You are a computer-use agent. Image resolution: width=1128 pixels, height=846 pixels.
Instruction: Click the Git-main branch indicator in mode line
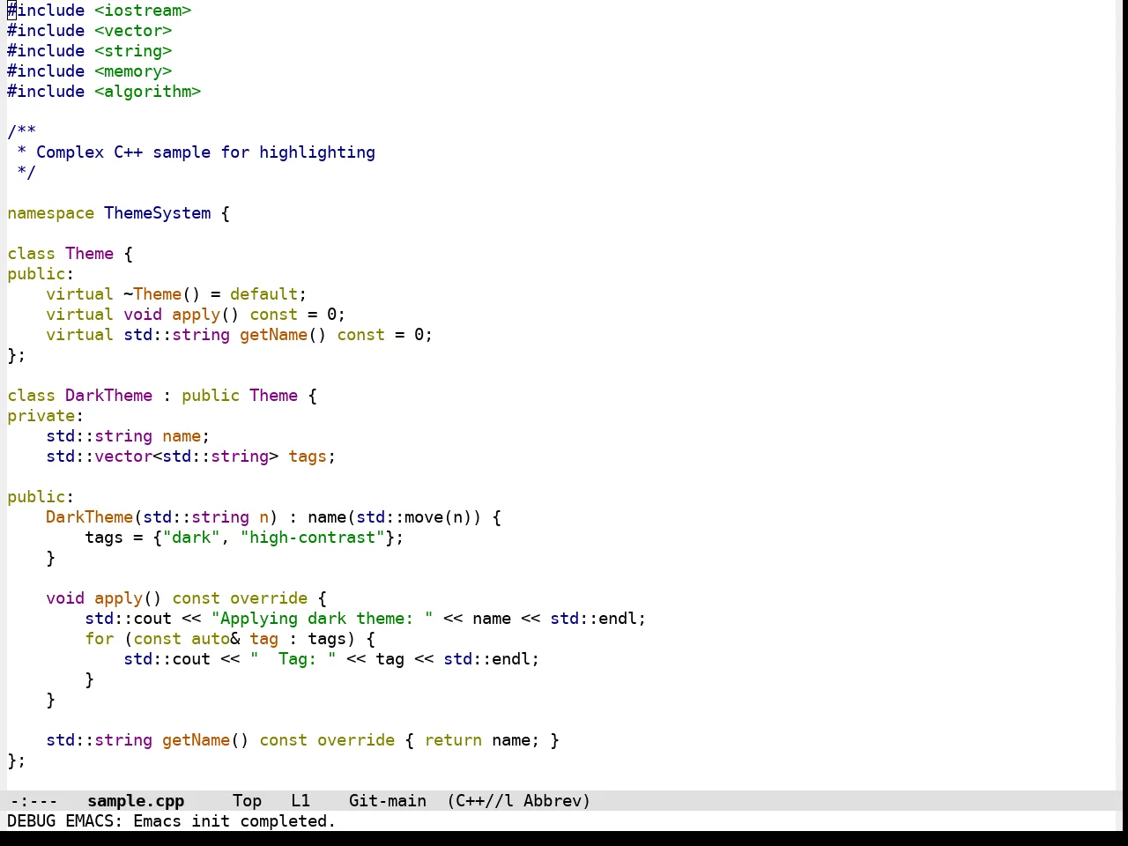click(388, 801)
